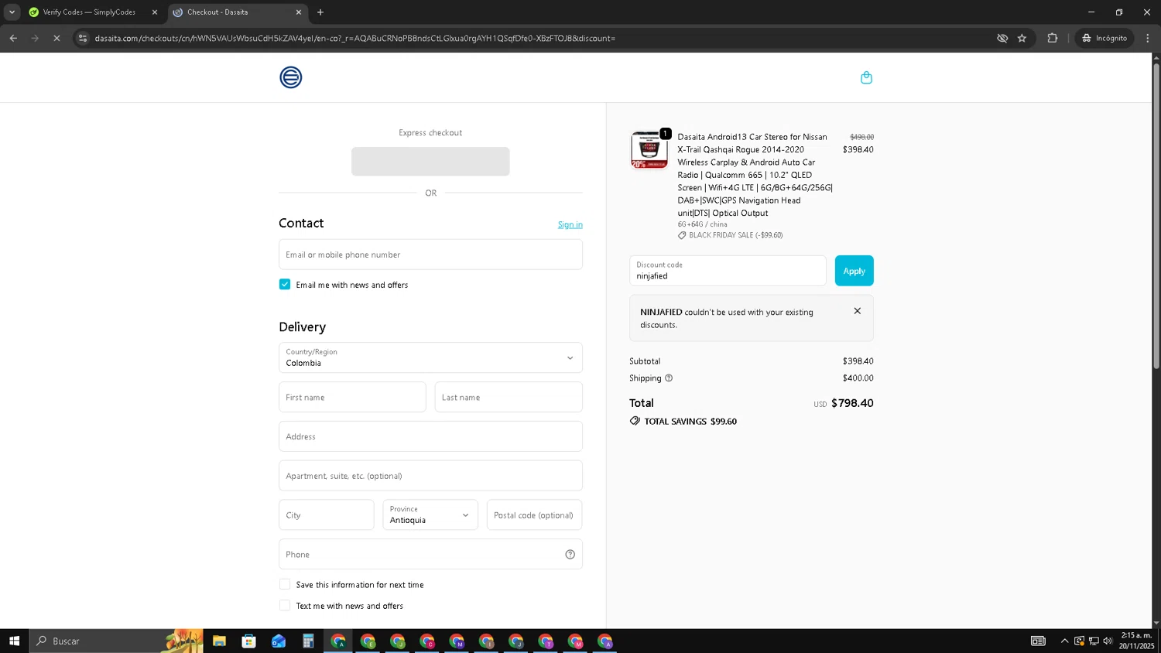Open the Chrome three-dot menu
This screenshot has width=1161, height=653.
coord(1147,38)
